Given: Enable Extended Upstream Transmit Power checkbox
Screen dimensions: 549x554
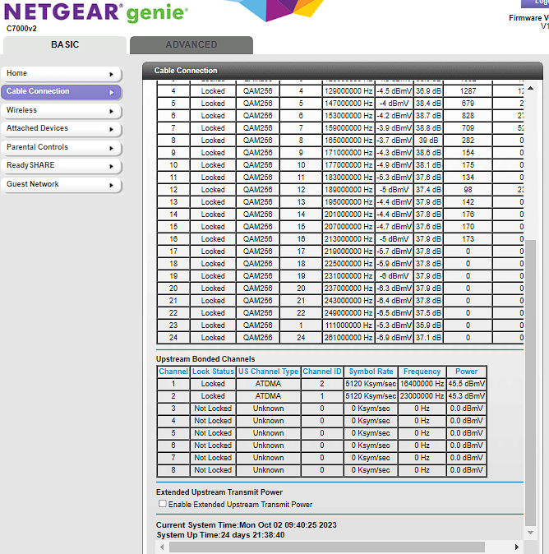Looking at the screenshot, I should [163, 504].
